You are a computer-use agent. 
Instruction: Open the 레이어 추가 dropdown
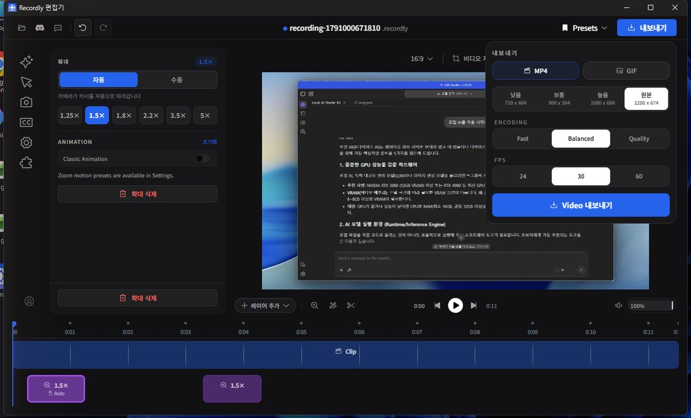(x=265, y=305)
